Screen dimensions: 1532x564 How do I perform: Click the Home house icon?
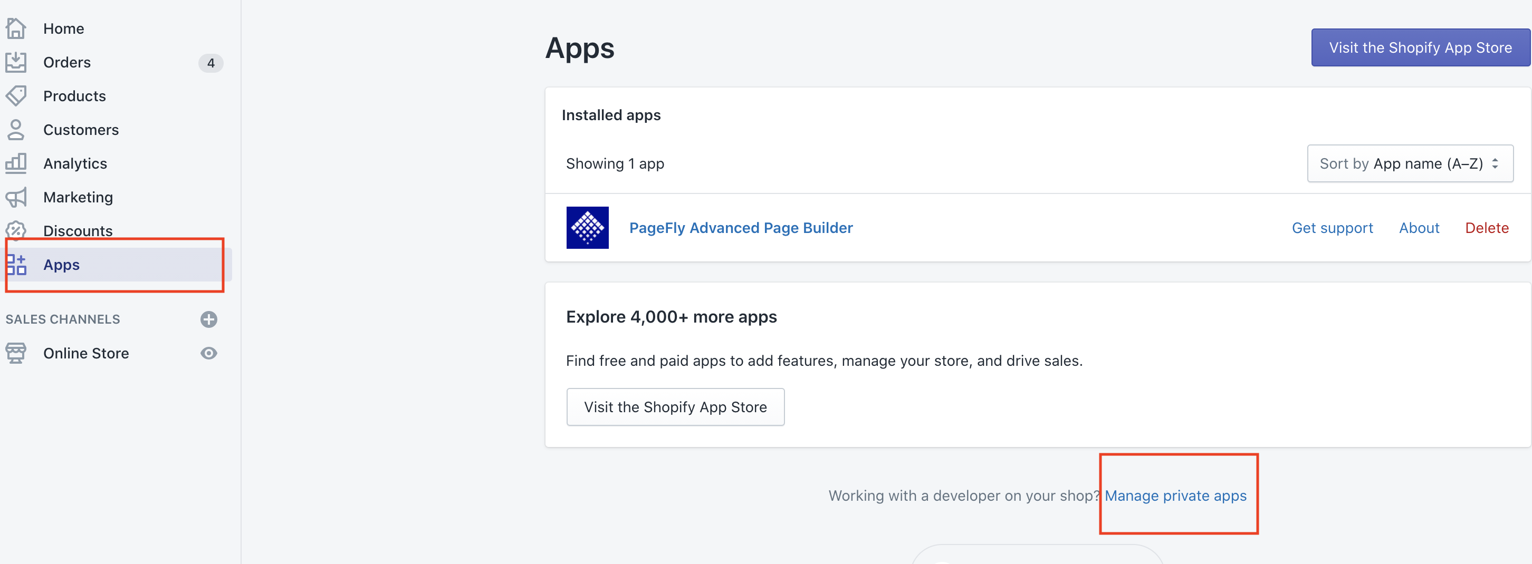16,28
